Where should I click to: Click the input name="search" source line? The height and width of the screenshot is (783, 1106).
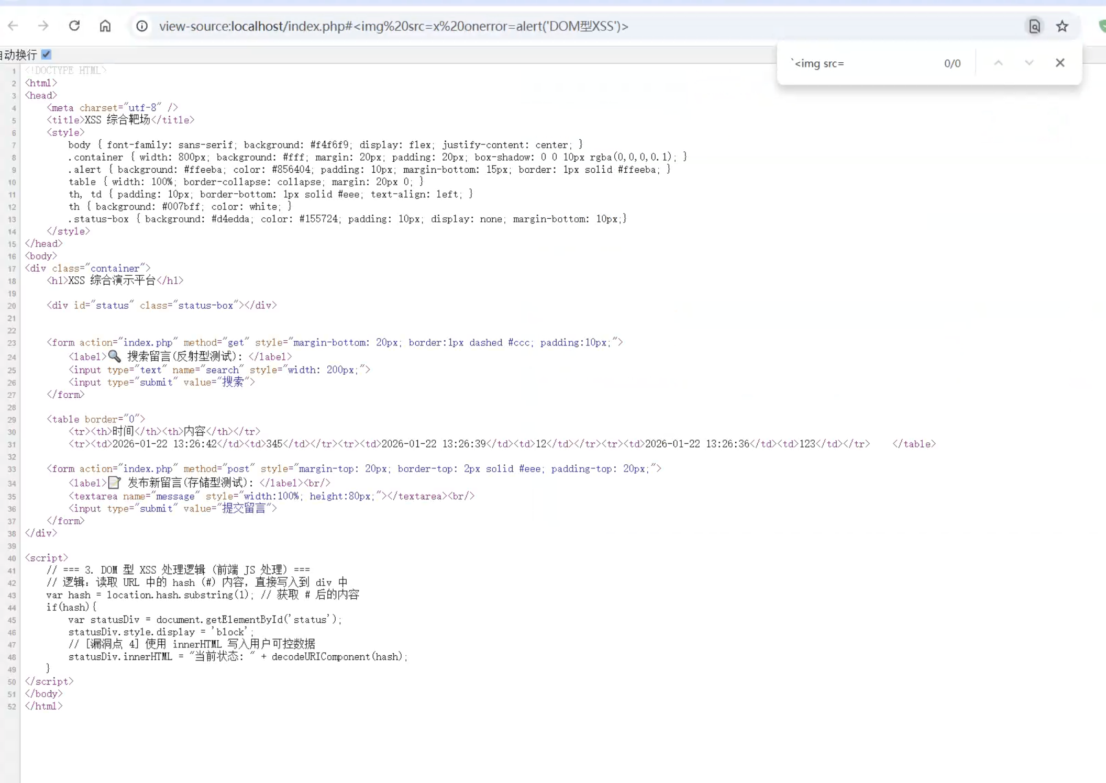click(219, 370)
